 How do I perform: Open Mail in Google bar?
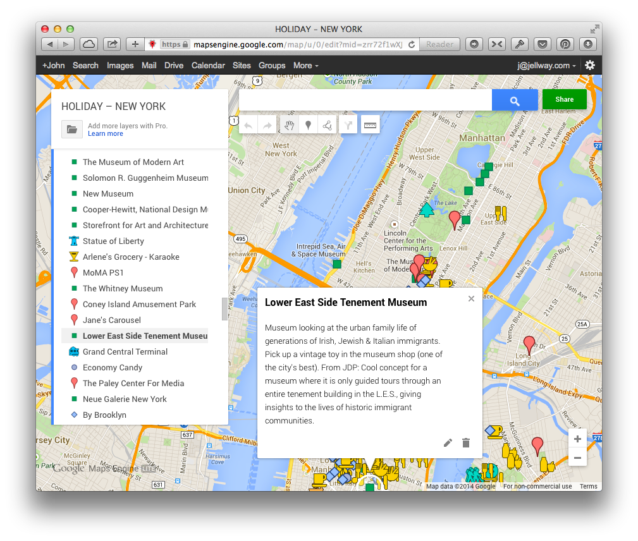tap(149, 66)
